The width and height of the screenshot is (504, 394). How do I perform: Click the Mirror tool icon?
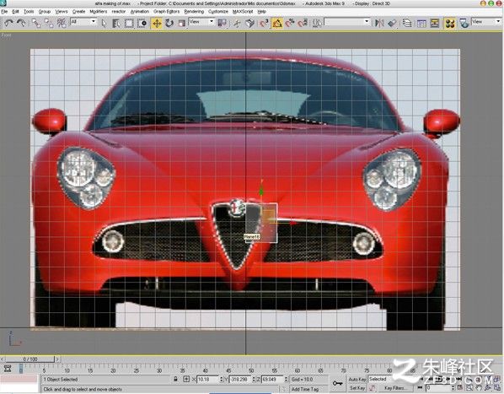tap(379, 23)
